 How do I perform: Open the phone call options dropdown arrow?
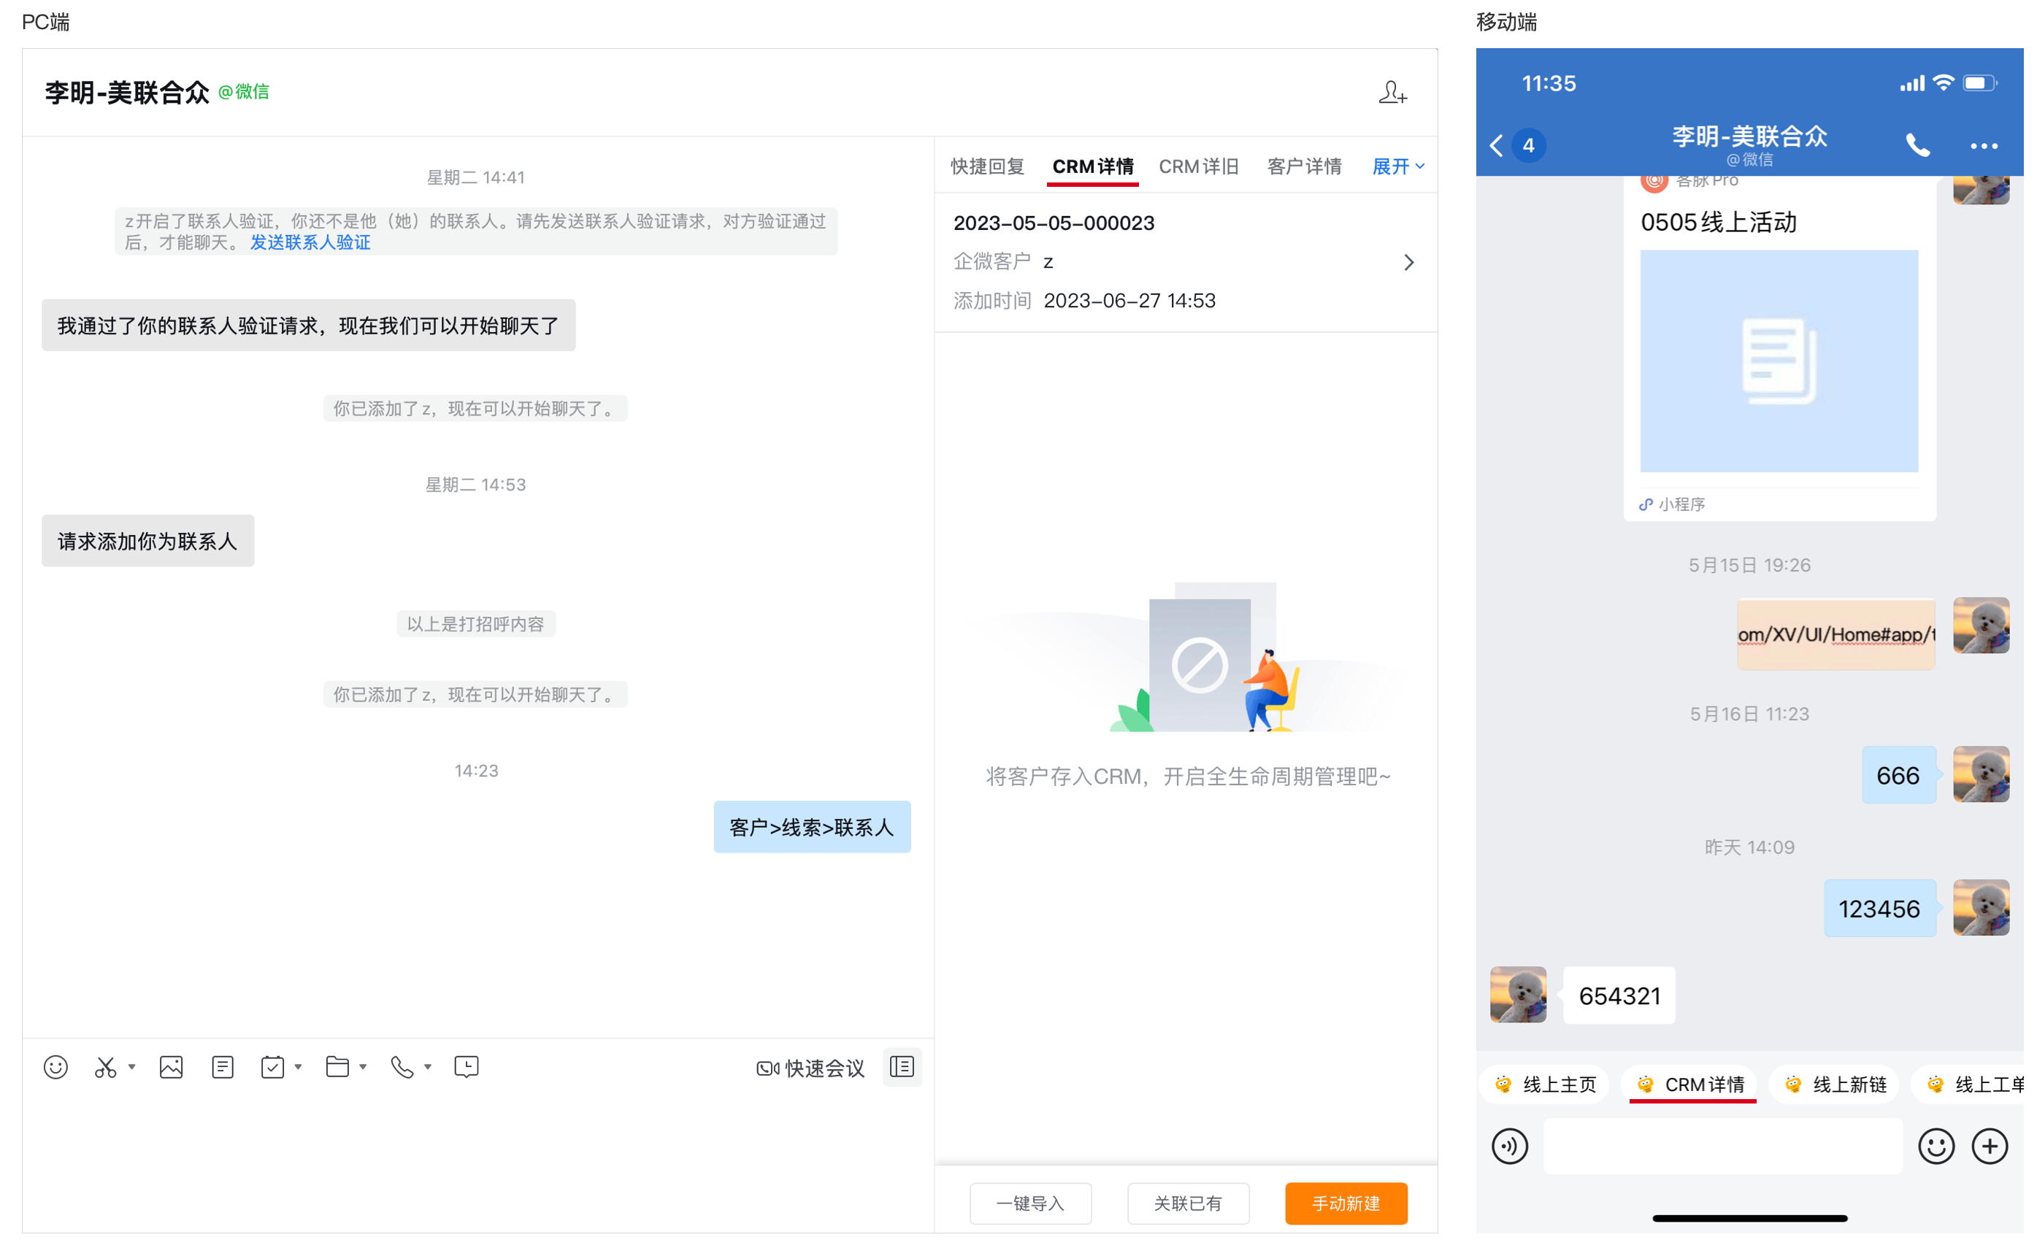point(429,1067)
